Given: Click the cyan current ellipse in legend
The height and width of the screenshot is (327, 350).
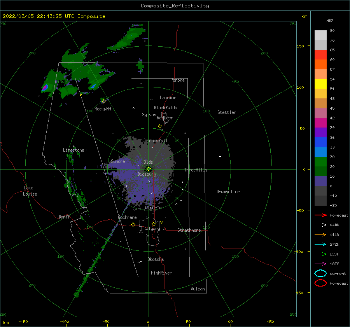Looking at the screenshot, I should click(320, 273).
